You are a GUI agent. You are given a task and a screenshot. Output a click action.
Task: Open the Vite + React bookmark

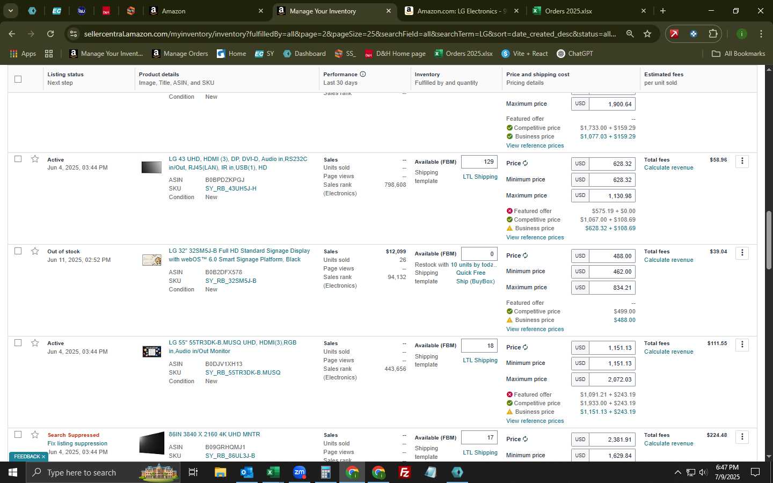pos(524,54)
